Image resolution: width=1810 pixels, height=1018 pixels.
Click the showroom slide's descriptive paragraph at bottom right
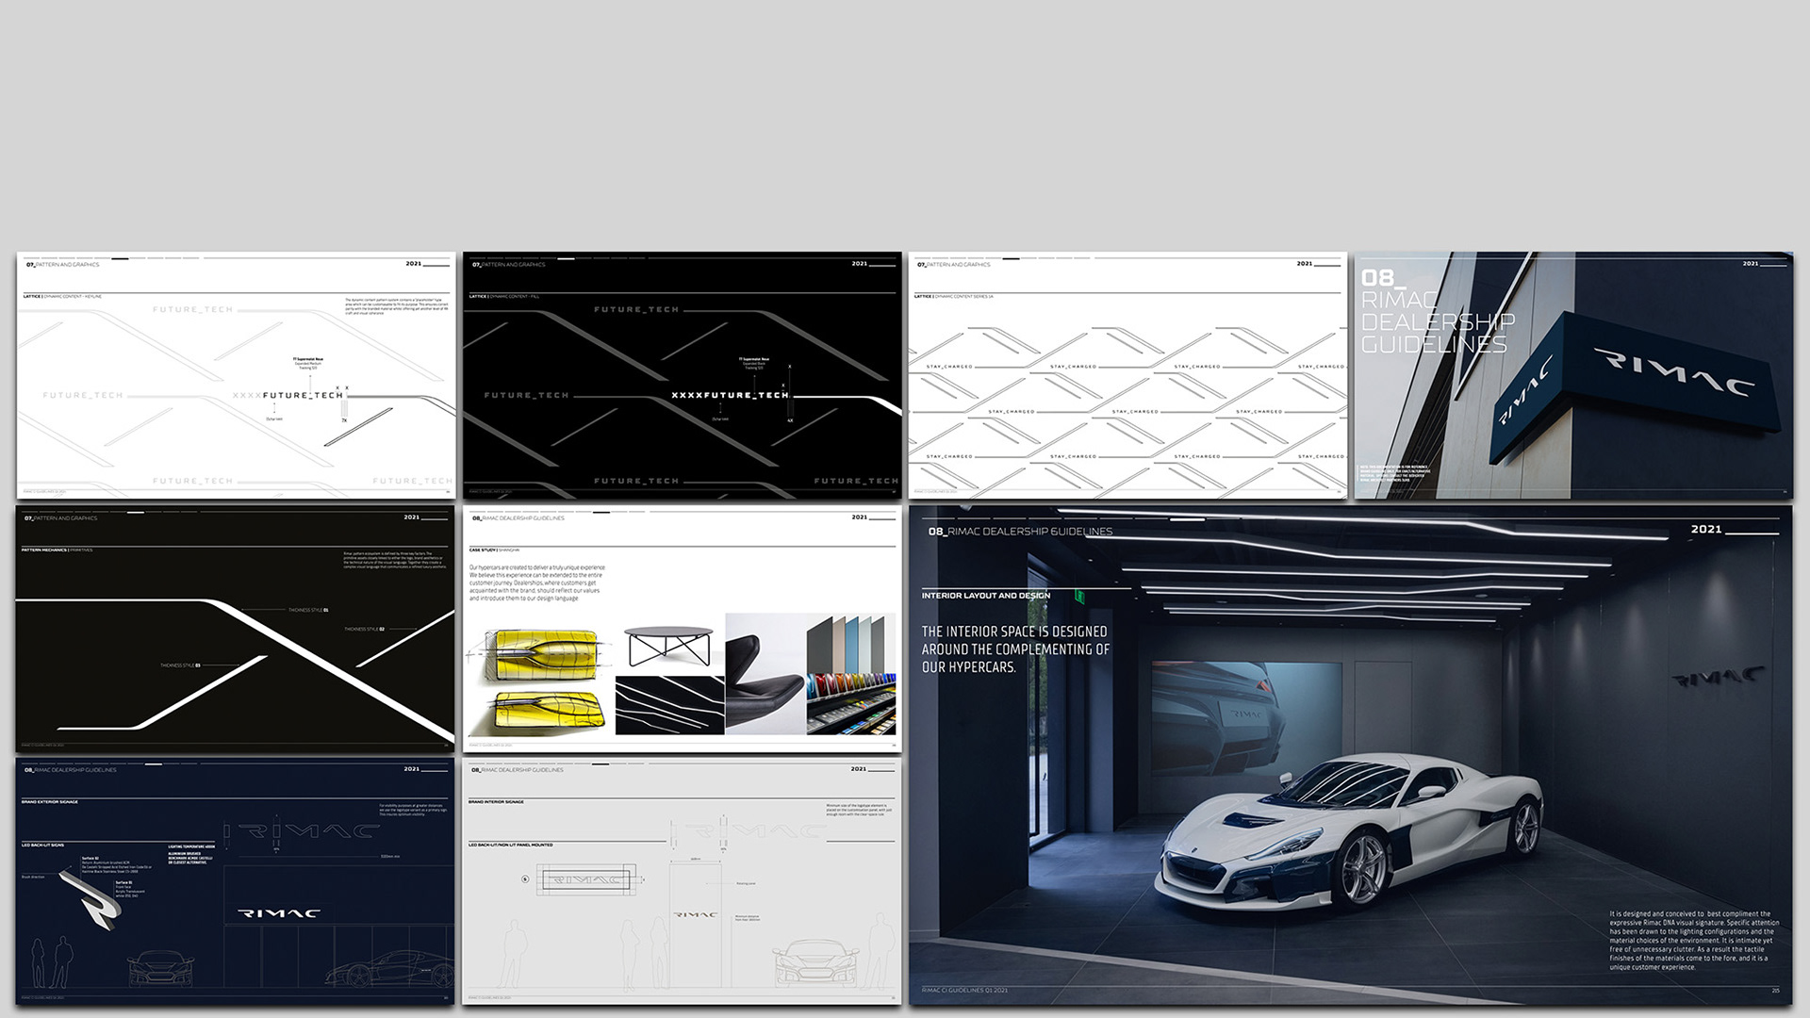click(1694, 941)
